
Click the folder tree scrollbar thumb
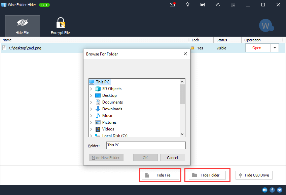[x=182, y=94]
